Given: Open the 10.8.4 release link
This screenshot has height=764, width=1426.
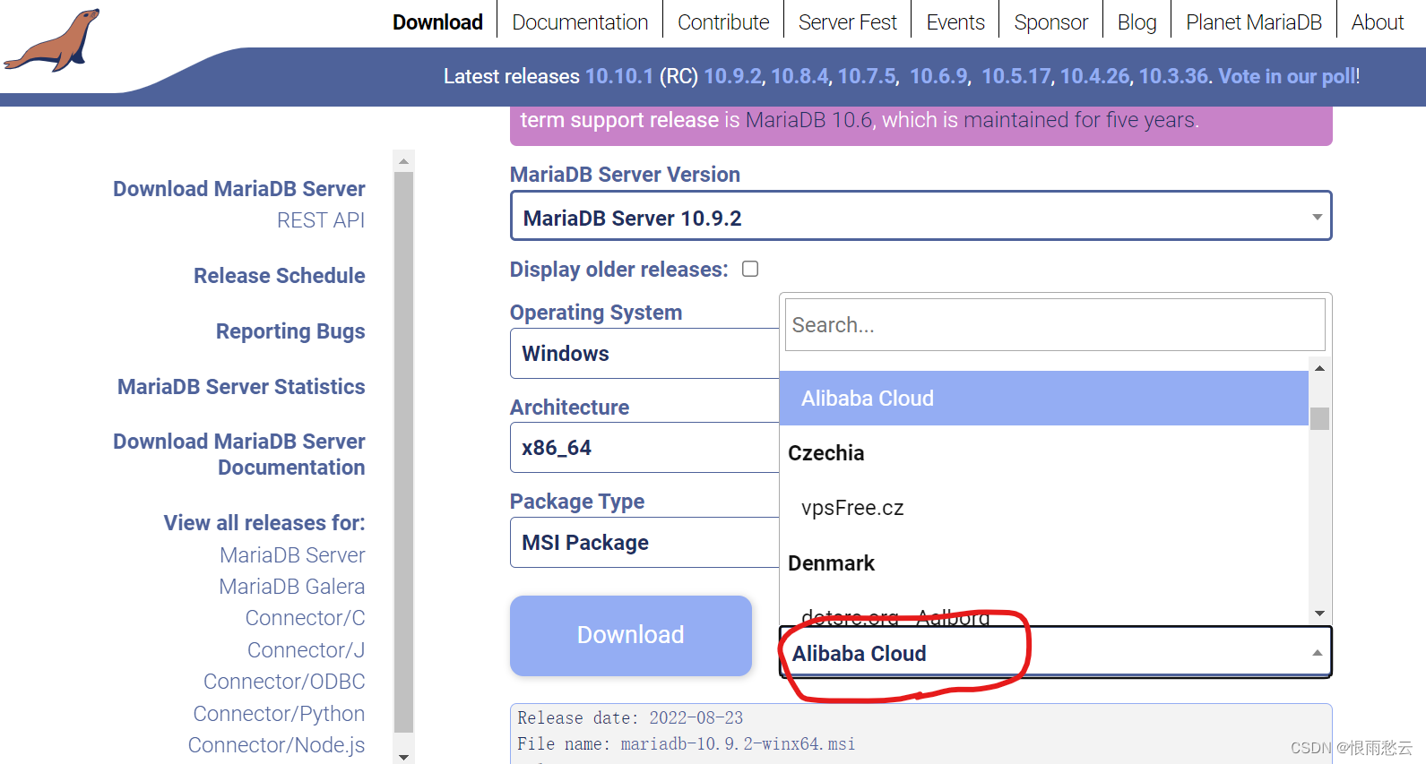Looking at the screenshot, I should click(799, 76).
